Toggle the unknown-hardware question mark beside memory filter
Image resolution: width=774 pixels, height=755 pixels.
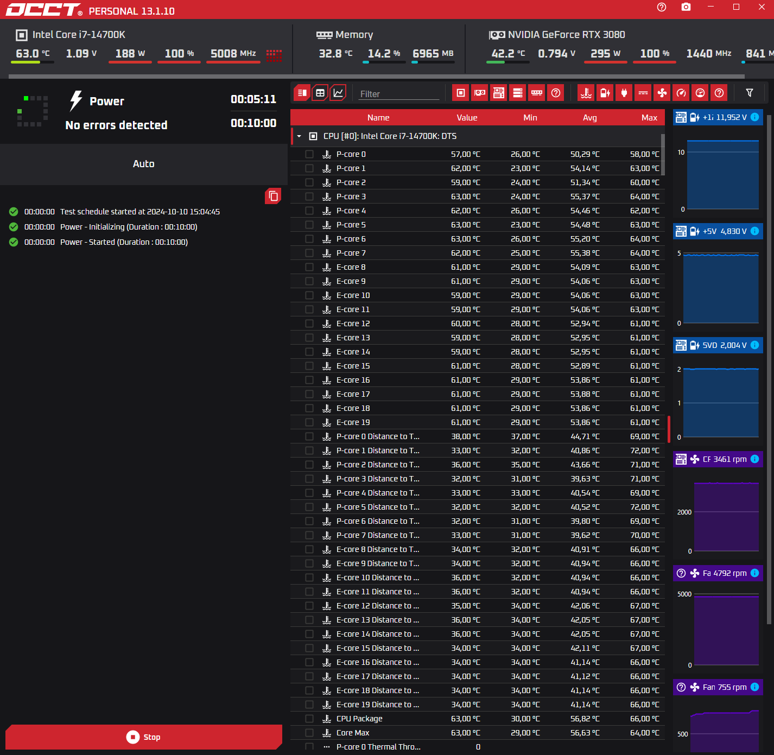coord(556,93)
